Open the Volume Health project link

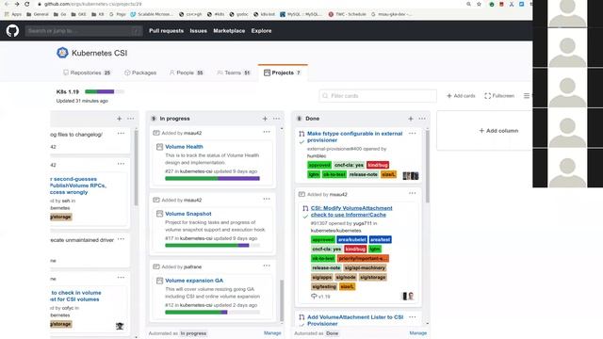tap(184, 147)
